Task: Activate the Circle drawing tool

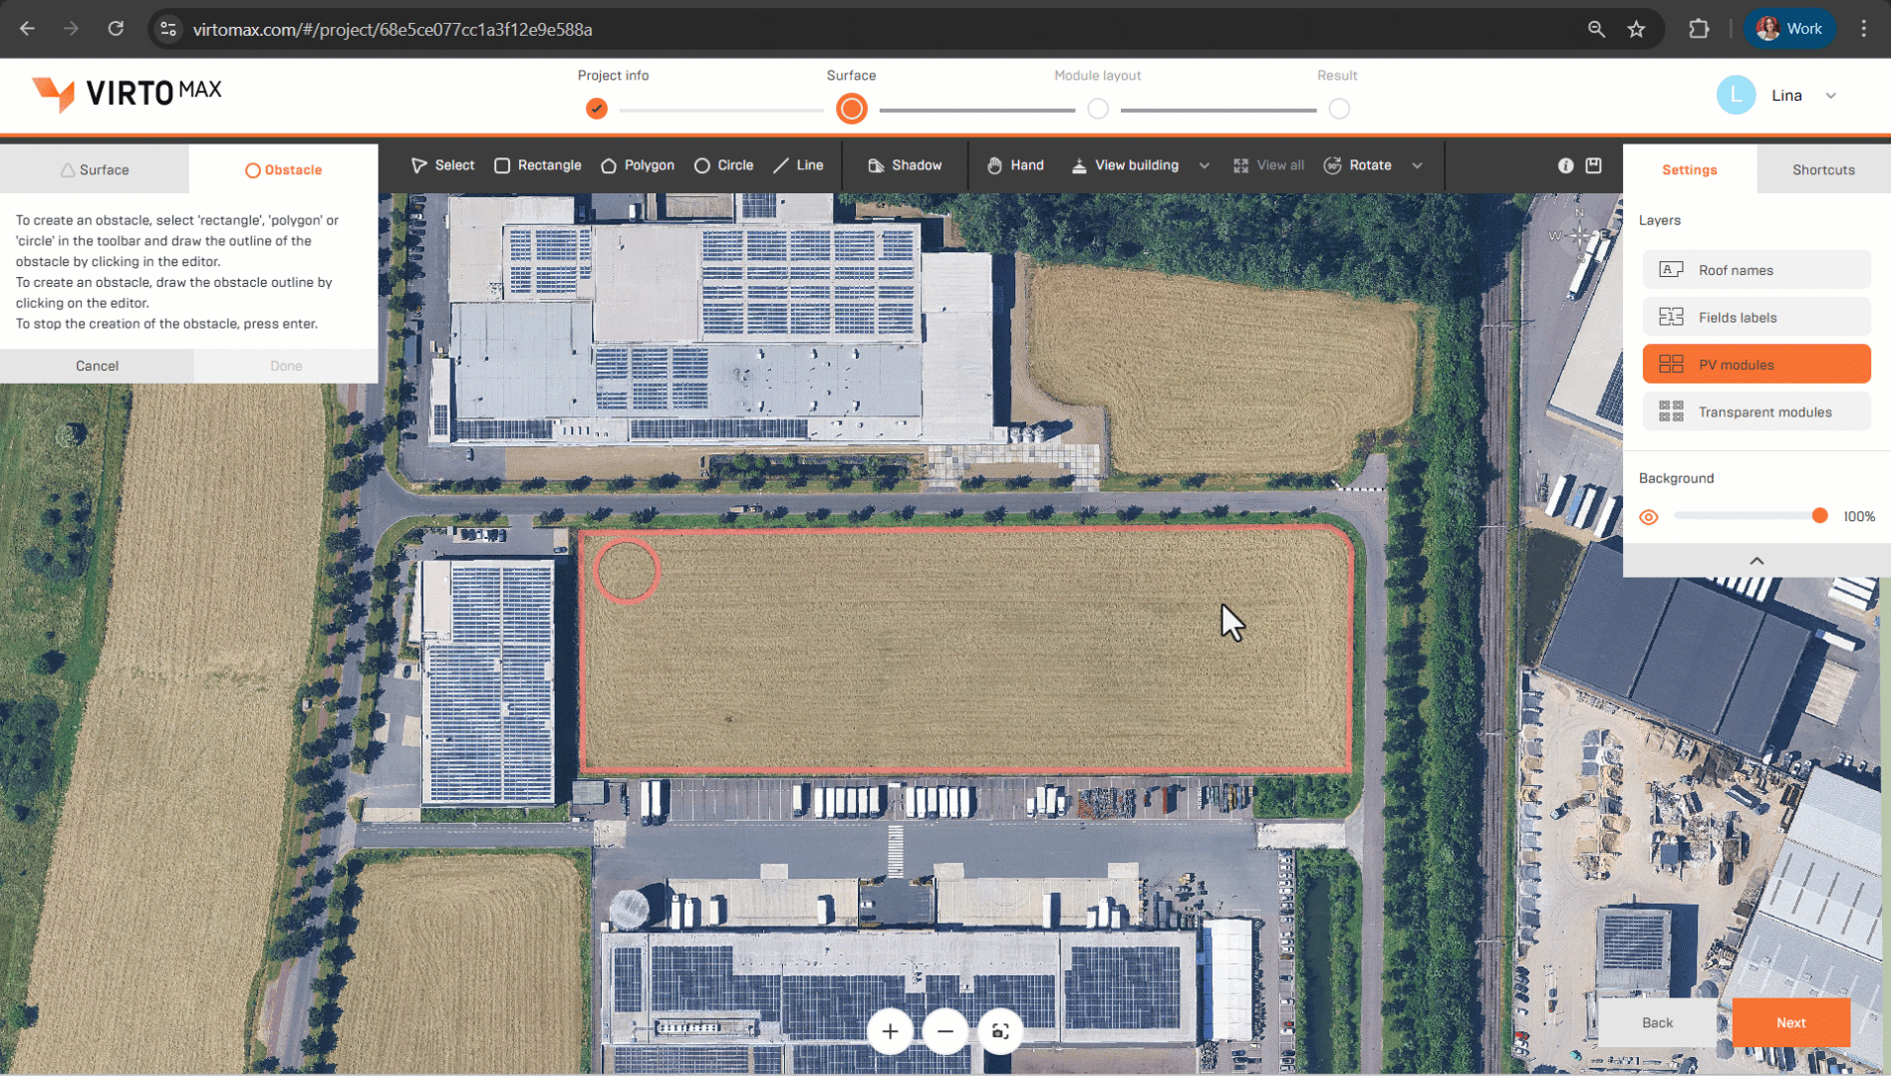Action: (x=724, y=165)
